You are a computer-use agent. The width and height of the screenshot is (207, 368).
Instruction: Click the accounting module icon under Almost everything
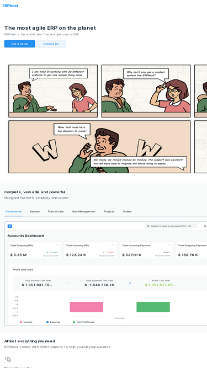coord(8,359)
